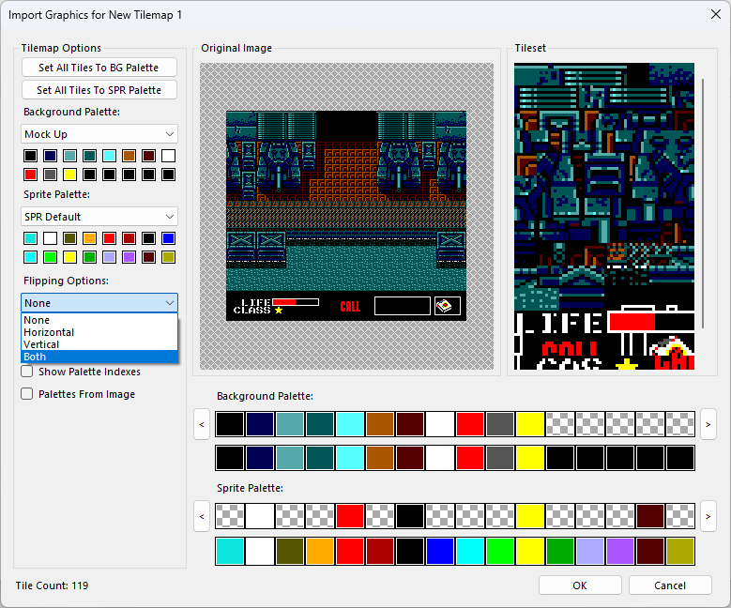Select white swatch in small Mock Up palette
Image resolution: width=731 pixels, height=608 pixels.
coord(168,156)
